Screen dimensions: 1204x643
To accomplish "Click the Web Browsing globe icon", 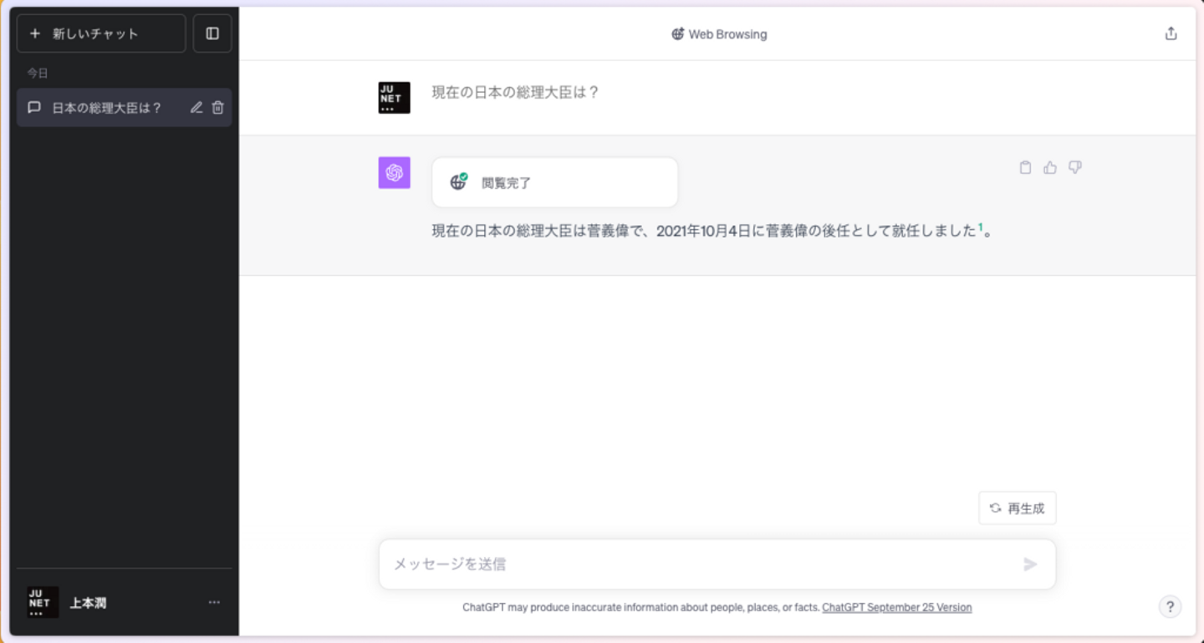I will coord(678,34).
